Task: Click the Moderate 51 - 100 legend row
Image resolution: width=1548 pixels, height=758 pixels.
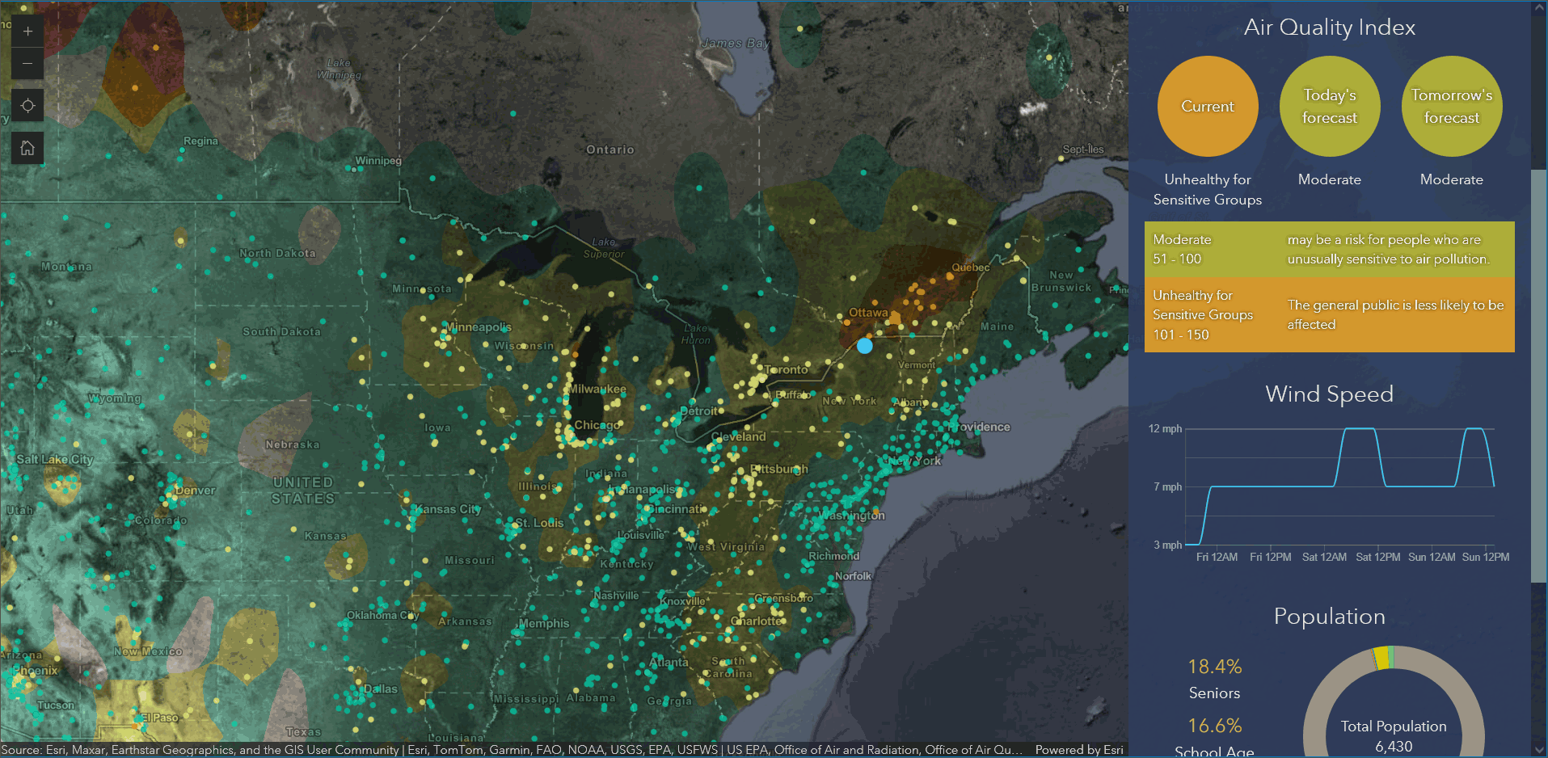Action: coord(1329,250)
